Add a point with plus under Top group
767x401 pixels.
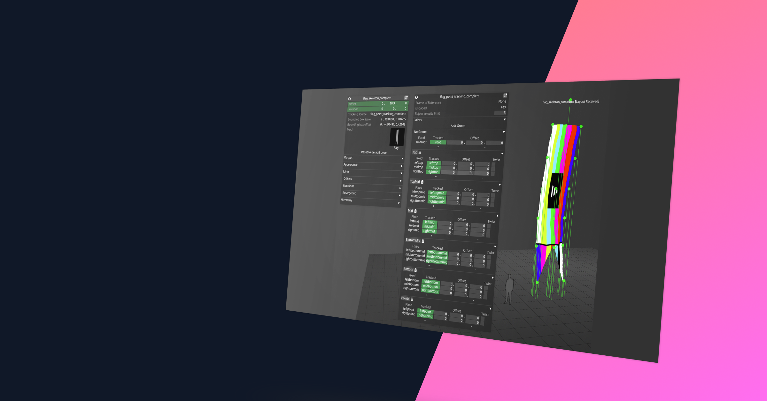click(436, 176)
